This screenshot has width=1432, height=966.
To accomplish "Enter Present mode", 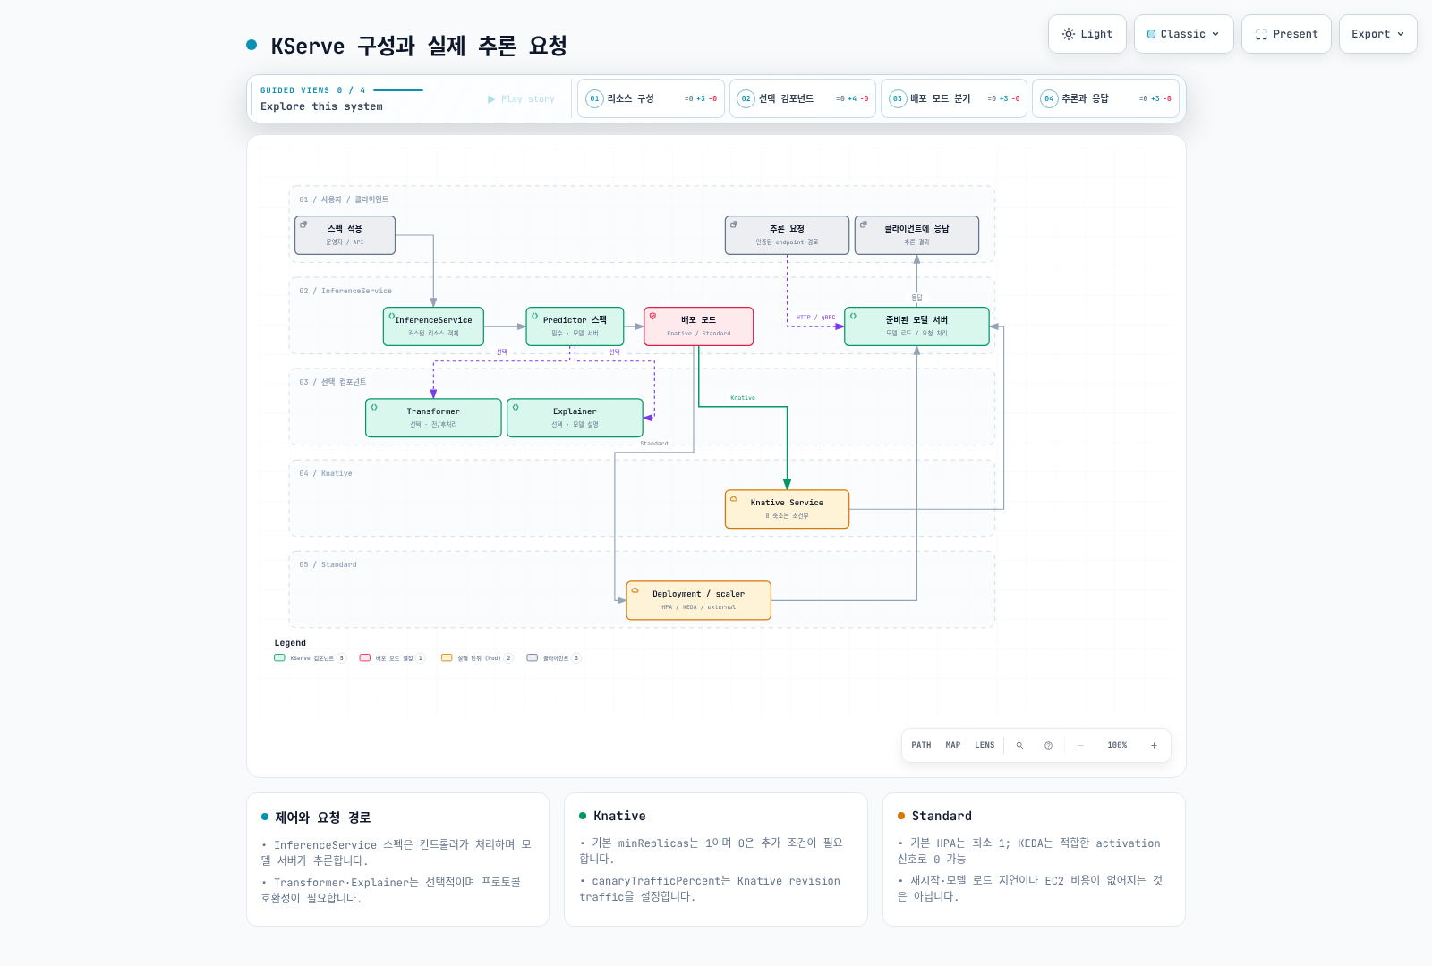I will click(1286, 34).
